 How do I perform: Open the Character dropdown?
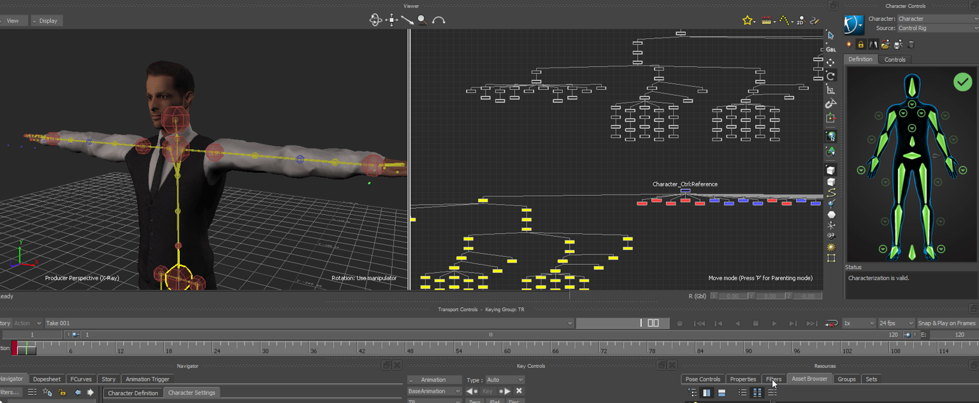(938, 18)
